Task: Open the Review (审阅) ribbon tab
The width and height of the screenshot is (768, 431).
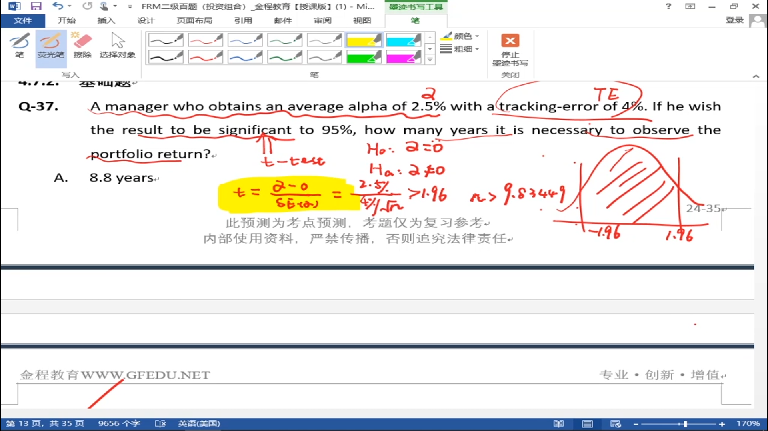Action: click(322, 20)
